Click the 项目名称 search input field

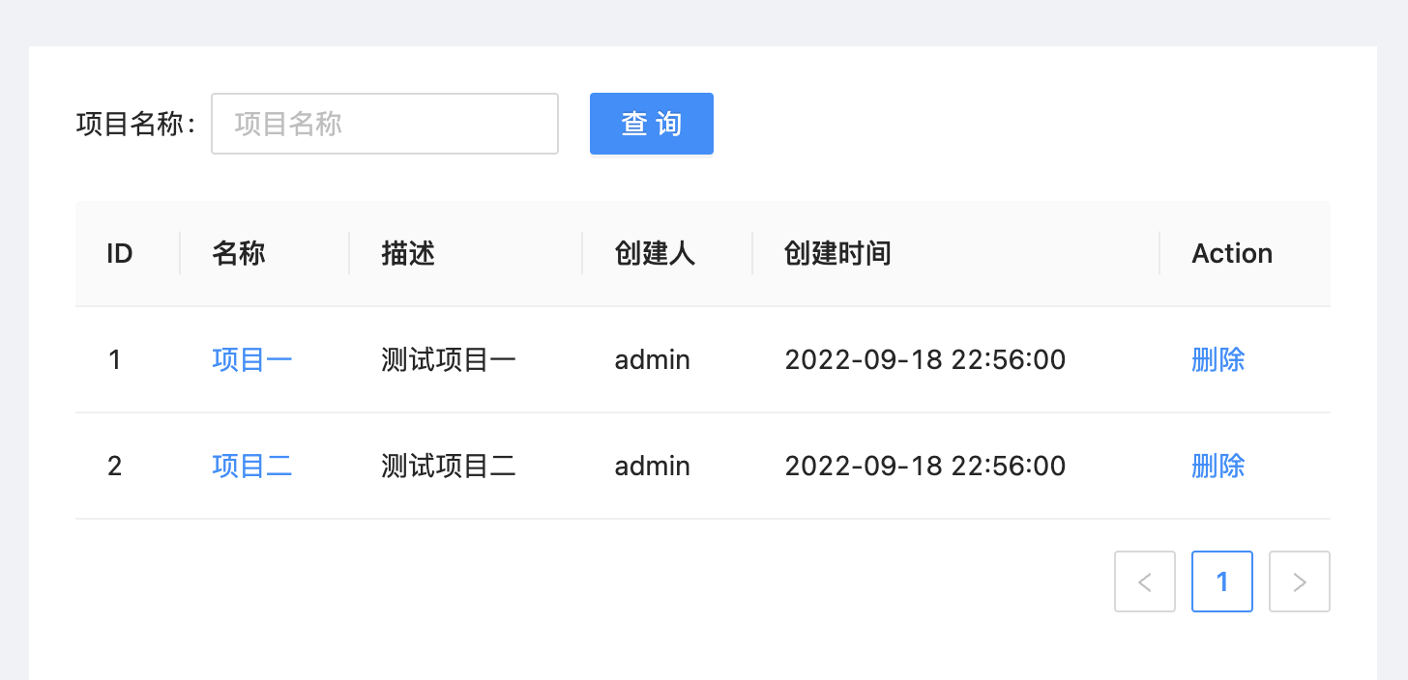click(x=385, y=124)
